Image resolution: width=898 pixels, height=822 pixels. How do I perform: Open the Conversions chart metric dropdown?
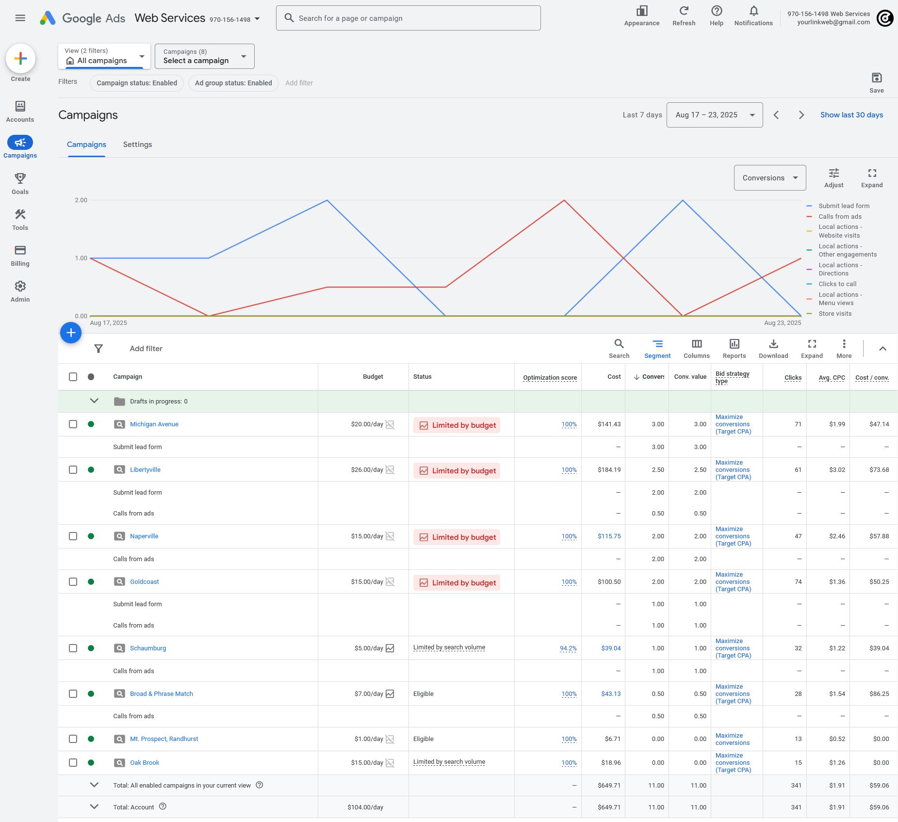[769, 178]
